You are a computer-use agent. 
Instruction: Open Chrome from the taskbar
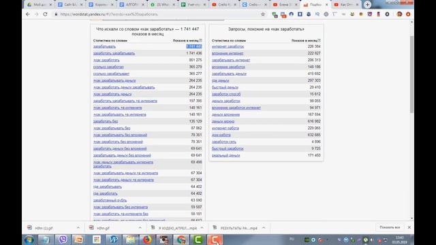[181, 240]
